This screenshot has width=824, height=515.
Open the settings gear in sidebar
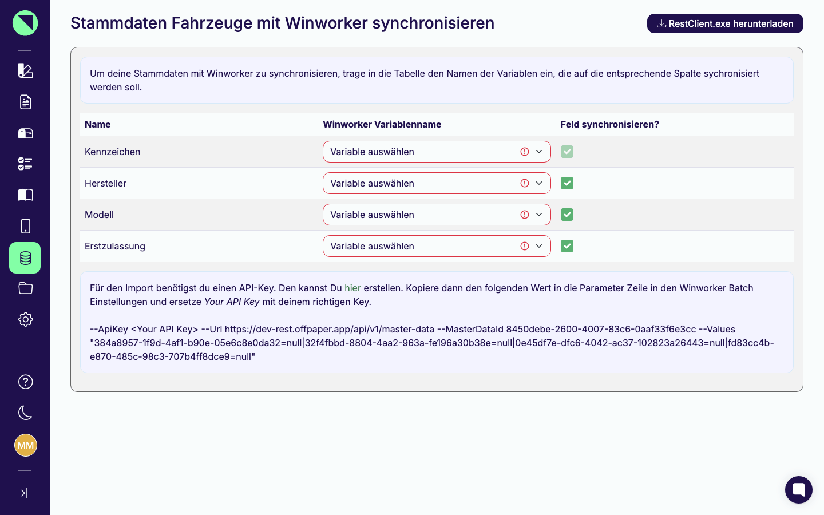pos(25,319)
